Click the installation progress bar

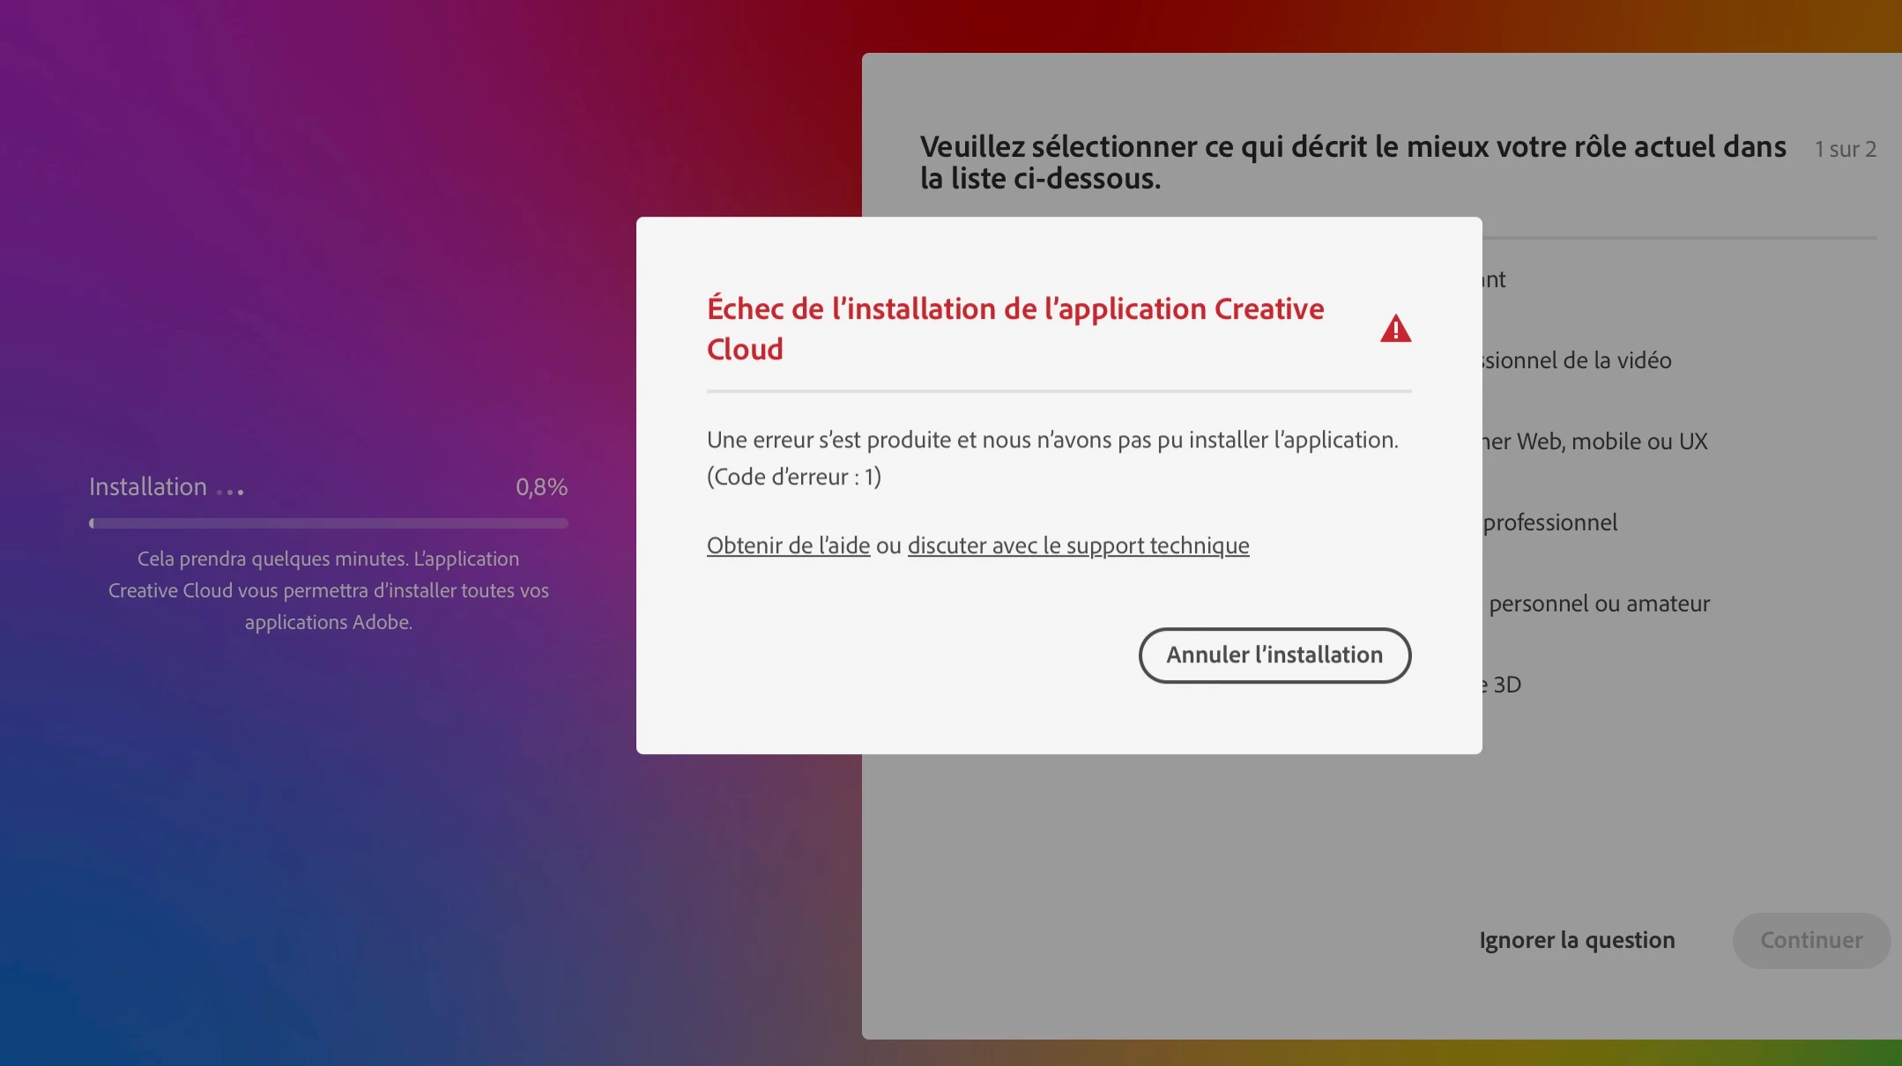click(328, 523)
